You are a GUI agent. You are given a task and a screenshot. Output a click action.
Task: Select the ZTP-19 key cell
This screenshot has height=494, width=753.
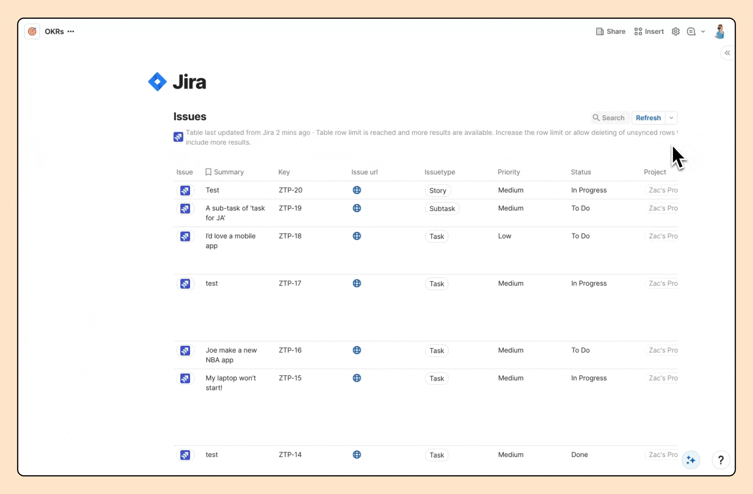click(290, 208)
